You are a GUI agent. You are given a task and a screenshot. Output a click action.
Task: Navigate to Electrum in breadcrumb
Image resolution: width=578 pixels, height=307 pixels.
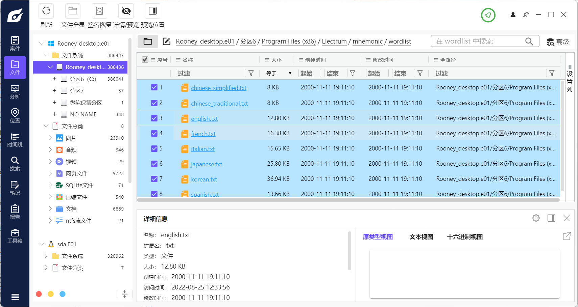(x=334, y=41)
